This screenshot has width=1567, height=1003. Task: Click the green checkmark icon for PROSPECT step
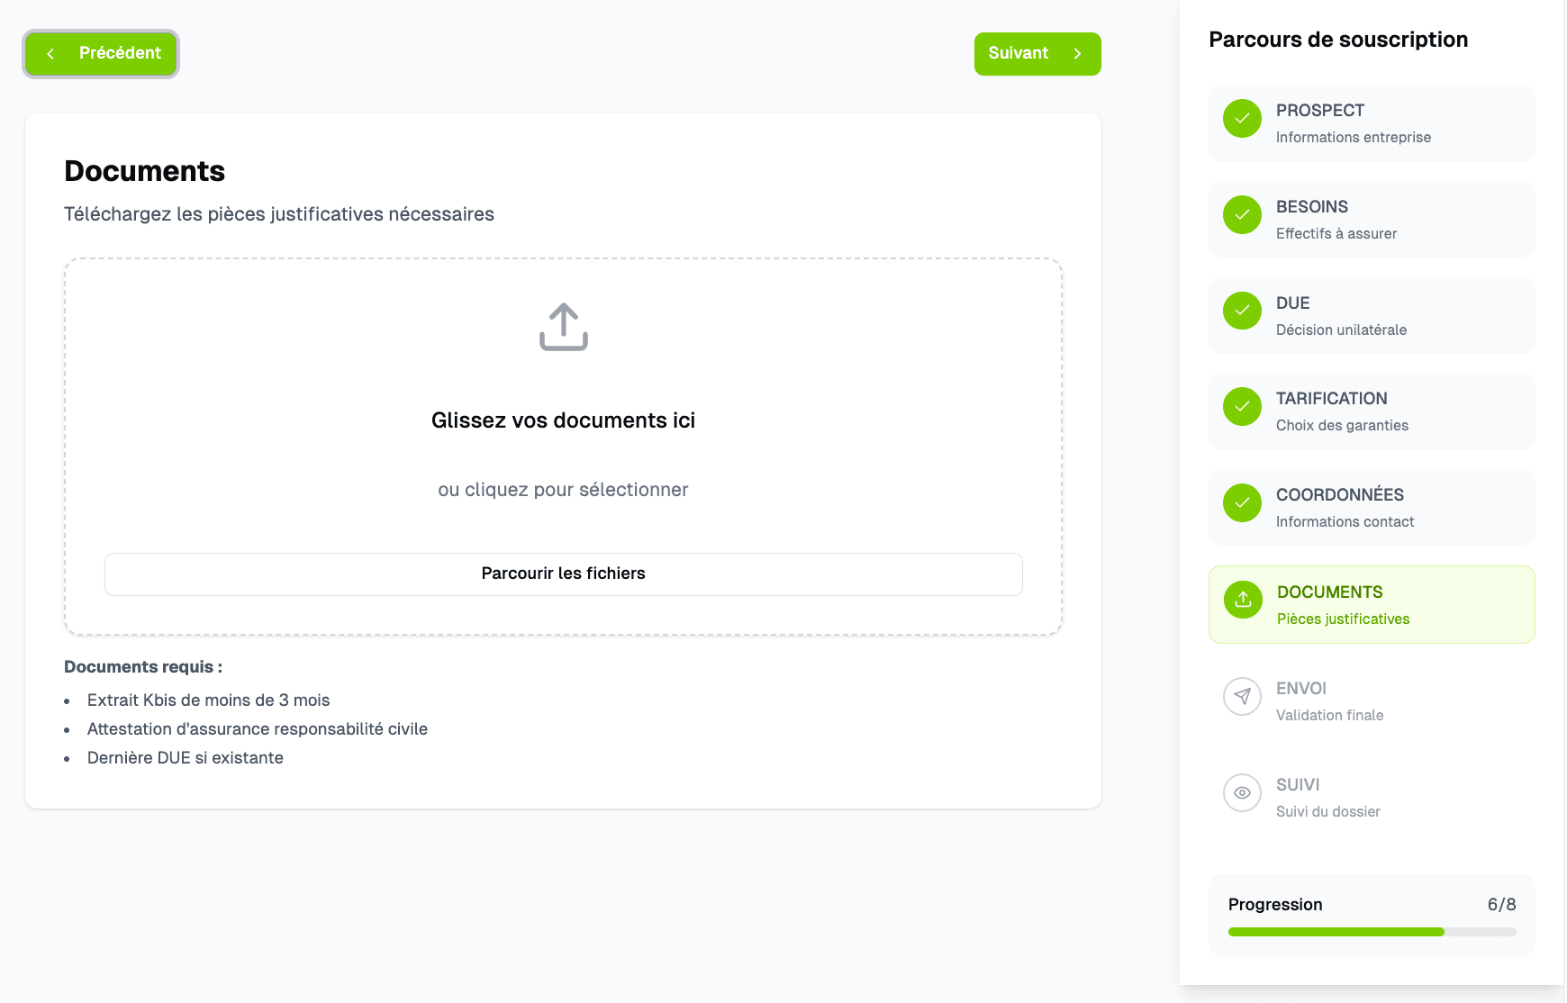point(1242,120)
